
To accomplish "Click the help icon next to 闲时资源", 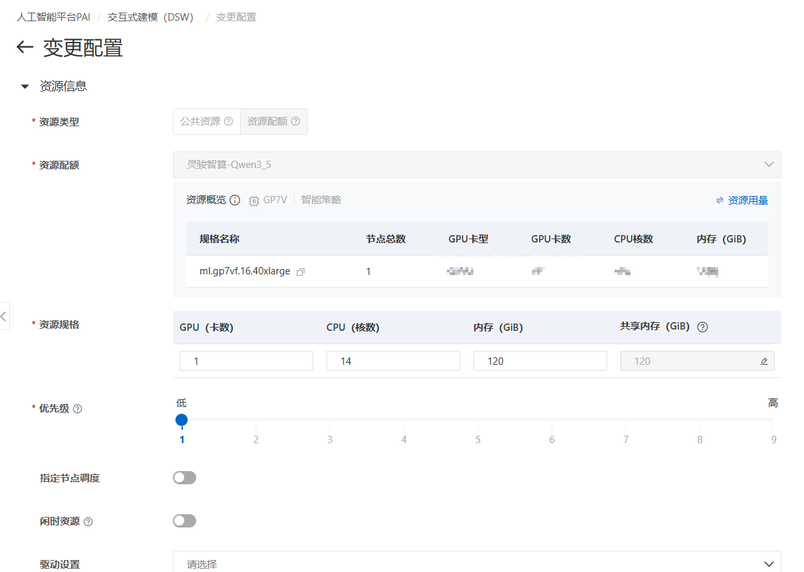I will pos(88,522).
